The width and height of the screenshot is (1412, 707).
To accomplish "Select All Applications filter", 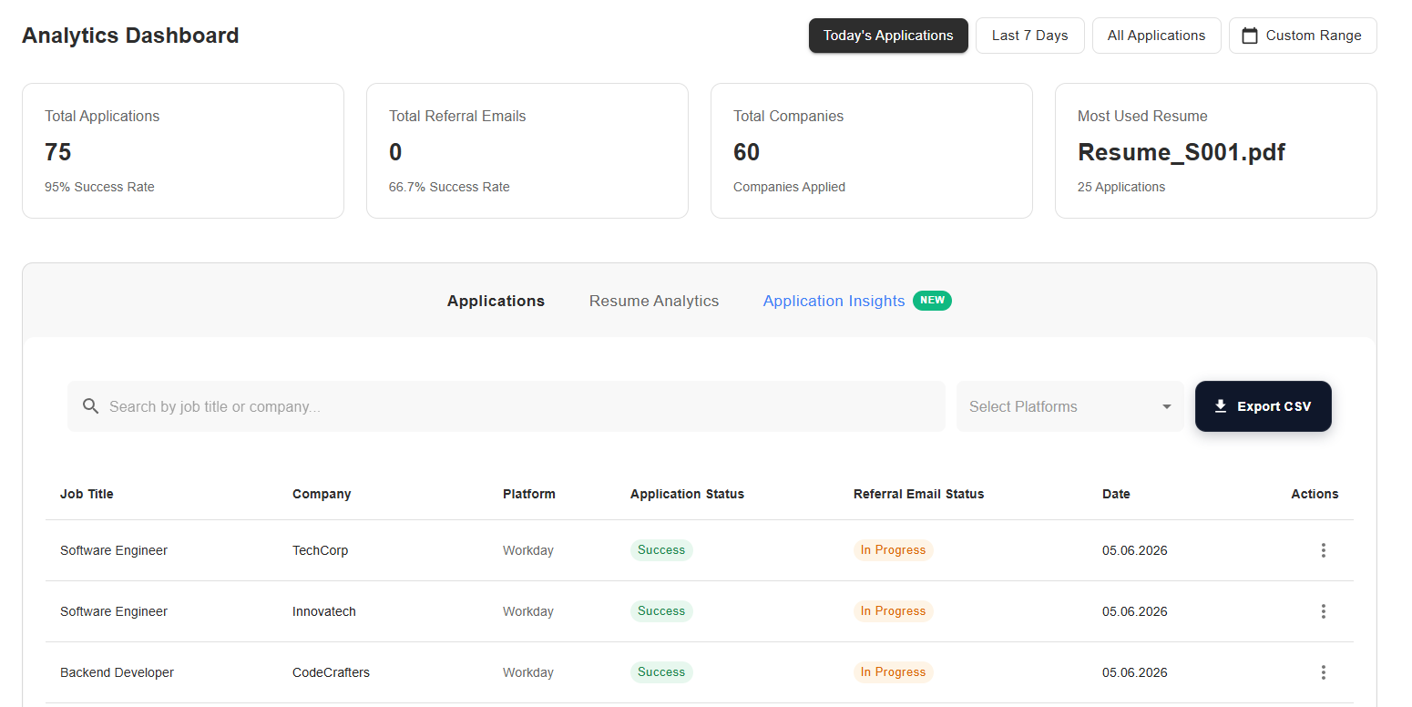I will [x=1157, y=36].
